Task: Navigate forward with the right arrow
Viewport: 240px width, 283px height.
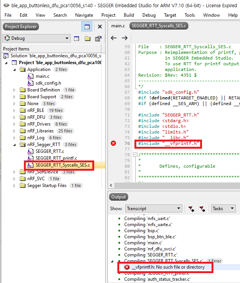Action: [125, 38]
